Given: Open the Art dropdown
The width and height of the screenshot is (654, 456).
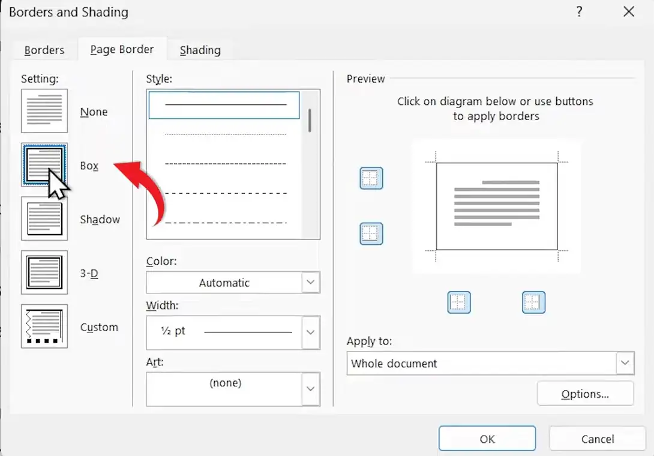Looking at the screenshot, I should point(311,389).
